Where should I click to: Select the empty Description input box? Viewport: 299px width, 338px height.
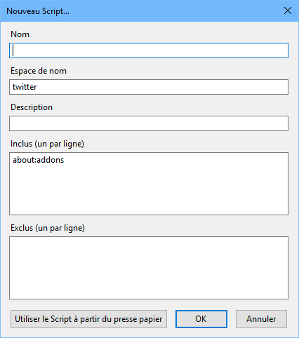[149, 123]
